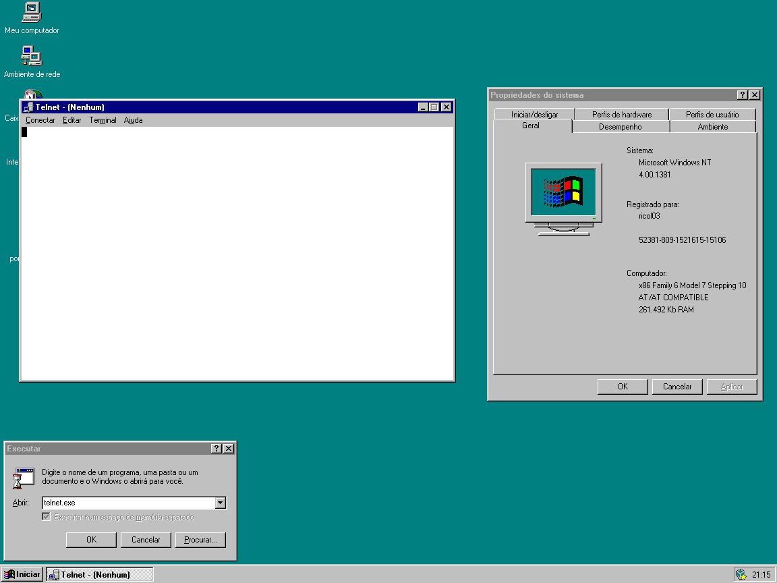Click the registered name ricol03

(x=649, y=216)
